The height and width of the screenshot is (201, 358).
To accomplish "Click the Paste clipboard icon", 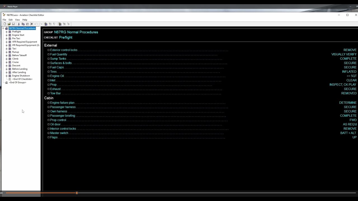I will pyautogui.click(x=27, y=24).
